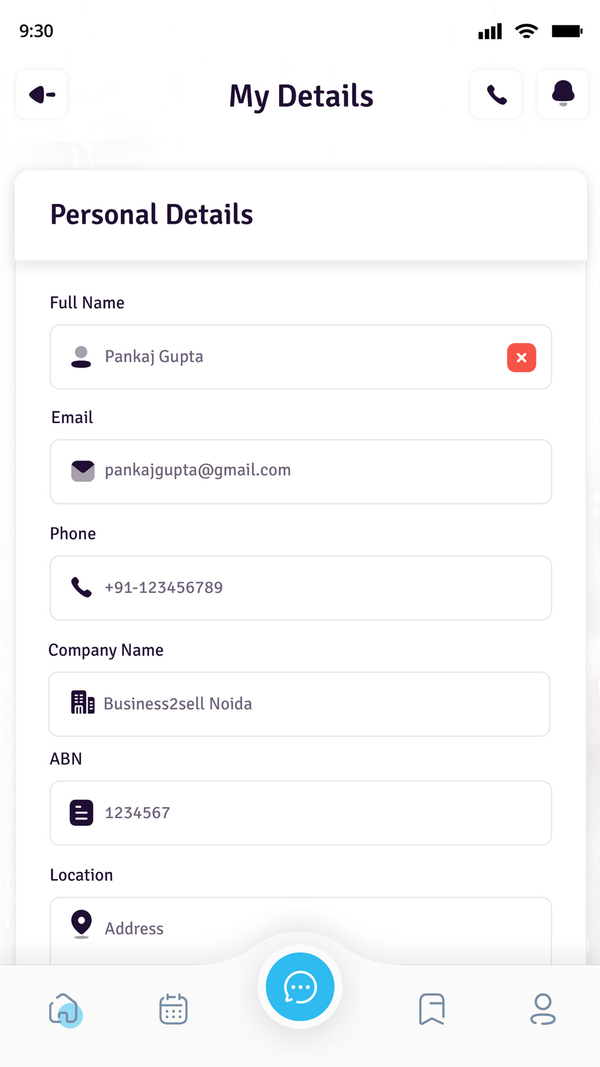
Task: Click the envelope icon in Email field
Action: [x=83, y=471]
